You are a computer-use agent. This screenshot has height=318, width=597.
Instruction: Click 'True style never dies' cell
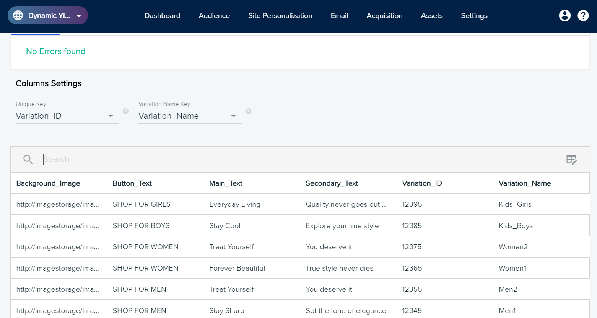pyautogui.click(x=340, y=268)
